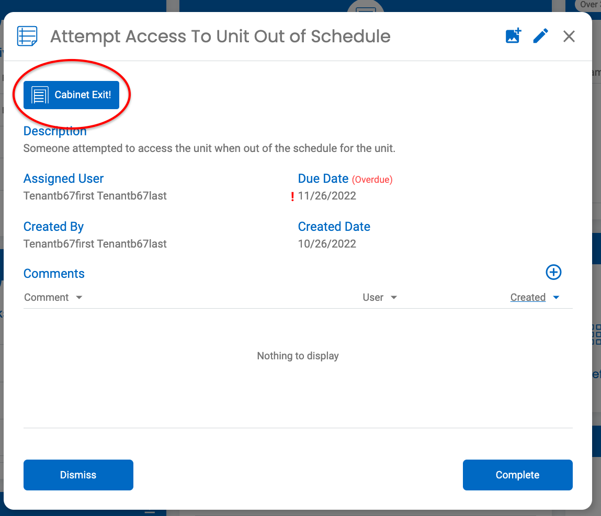Image resolution: width=601 pixels, height=516 pixels.
Task: Click the Description section heading
Action: tap(54, 131)
